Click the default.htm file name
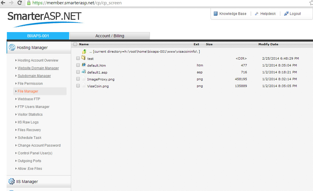This screenshot has width=313, height=191. (x=96, y=65)
